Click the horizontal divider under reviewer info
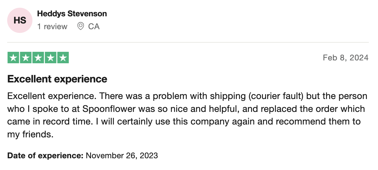The width and height of the screenshot is (378, 170). pyautogui.click(x=188, y=42)
